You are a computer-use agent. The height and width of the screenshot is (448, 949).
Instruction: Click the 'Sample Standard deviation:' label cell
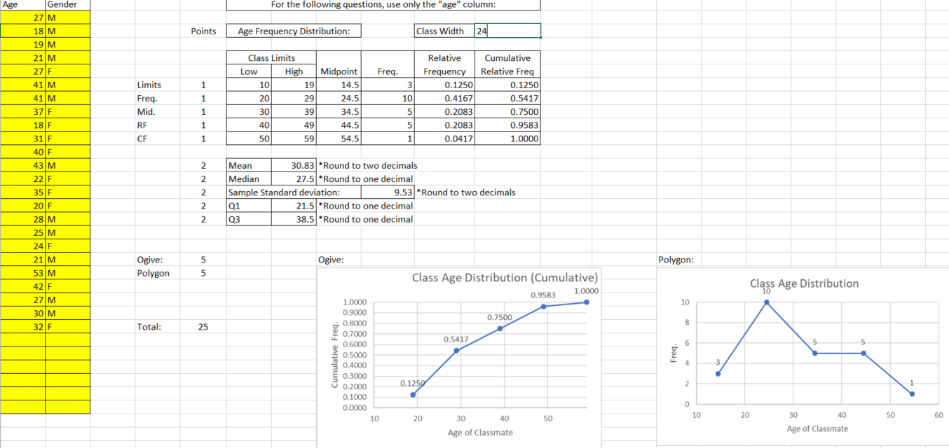click(x=294, y=192)
